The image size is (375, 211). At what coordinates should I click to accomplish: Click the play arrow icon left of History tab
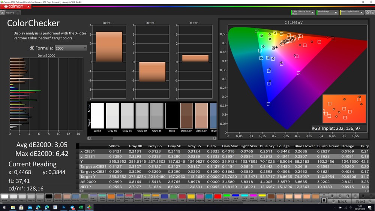(x=3, y=13)
